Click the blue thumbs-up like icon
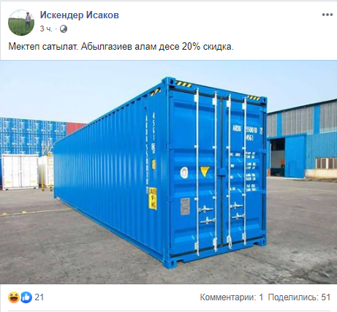 coord(26,297)
